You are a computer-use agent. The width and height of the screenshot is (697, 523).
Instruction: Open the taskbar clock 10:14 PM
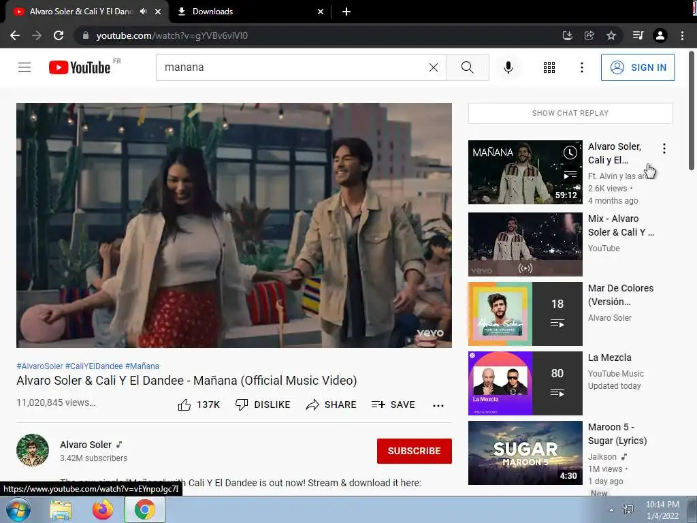(662, 510)
